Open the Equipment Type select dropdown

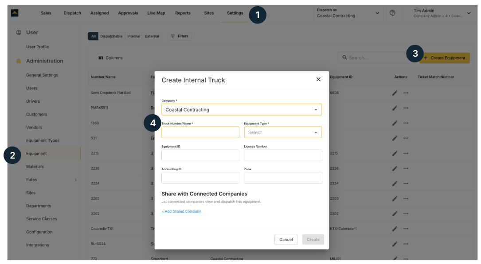pyautogui.click(x=283, y=132)
